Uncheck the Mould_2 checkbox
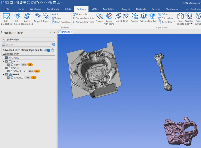The height and width of the screenshot is (148, 201). pyautogui.click(x=8, y=77)
